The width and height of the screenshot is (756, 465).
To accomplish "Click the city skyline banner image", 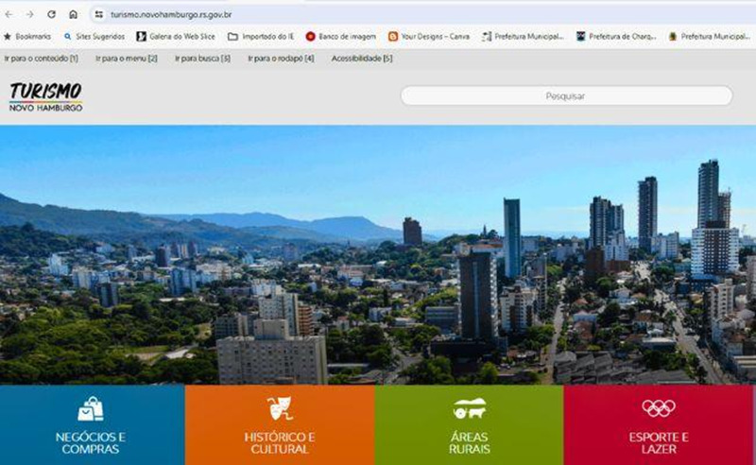I will [378, 254].
